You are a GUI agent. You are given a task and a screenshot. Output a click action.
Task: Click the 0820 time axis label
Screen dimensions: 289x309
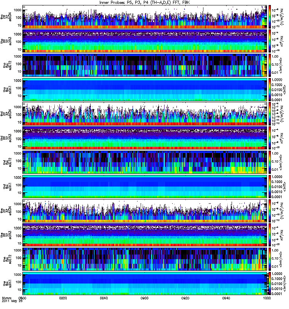[x=63, y=298]
